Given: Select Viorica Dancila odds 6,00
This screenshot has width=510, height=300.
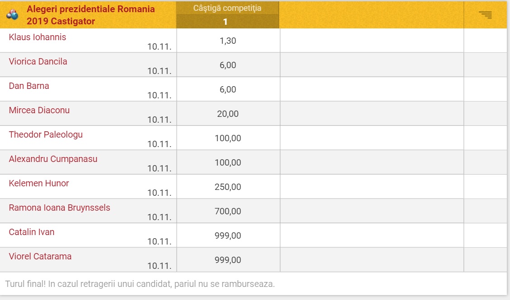Looking at the screenshot, I should click(228, 65).
